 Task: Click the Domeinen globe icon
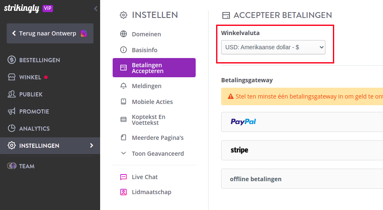tap(123, 34)
